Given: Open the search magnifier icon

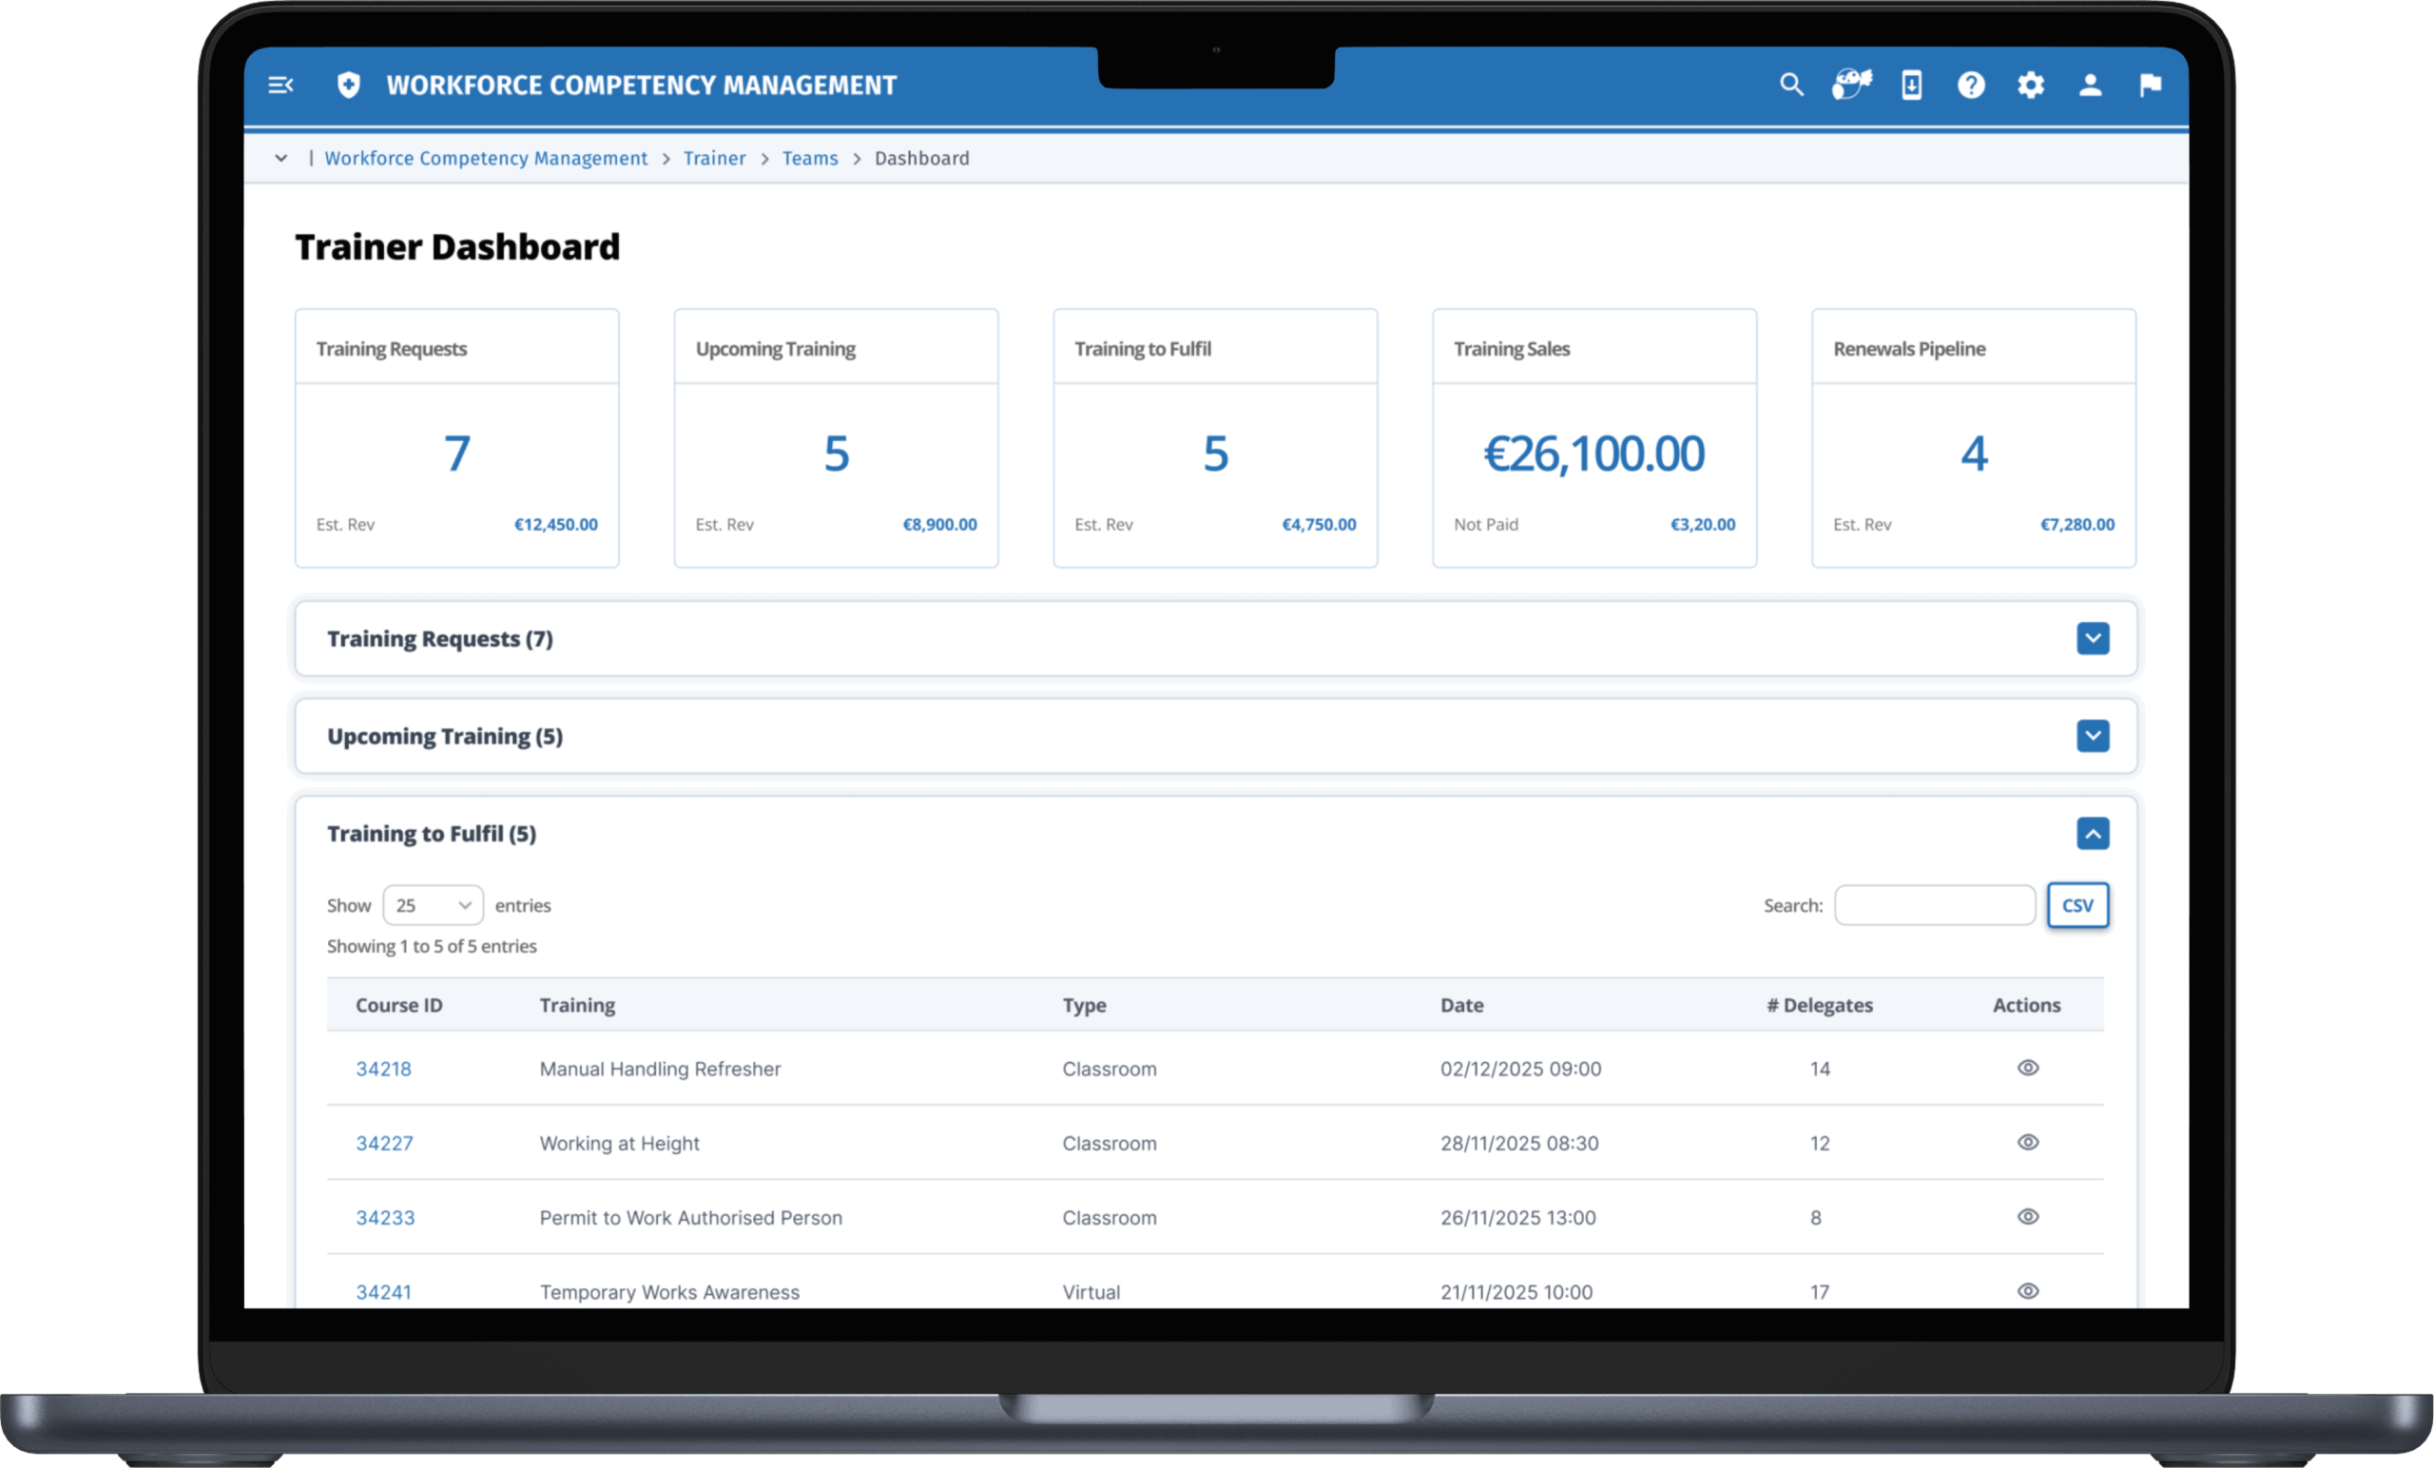Looking at the screenshot, I should coord(1791,85).
